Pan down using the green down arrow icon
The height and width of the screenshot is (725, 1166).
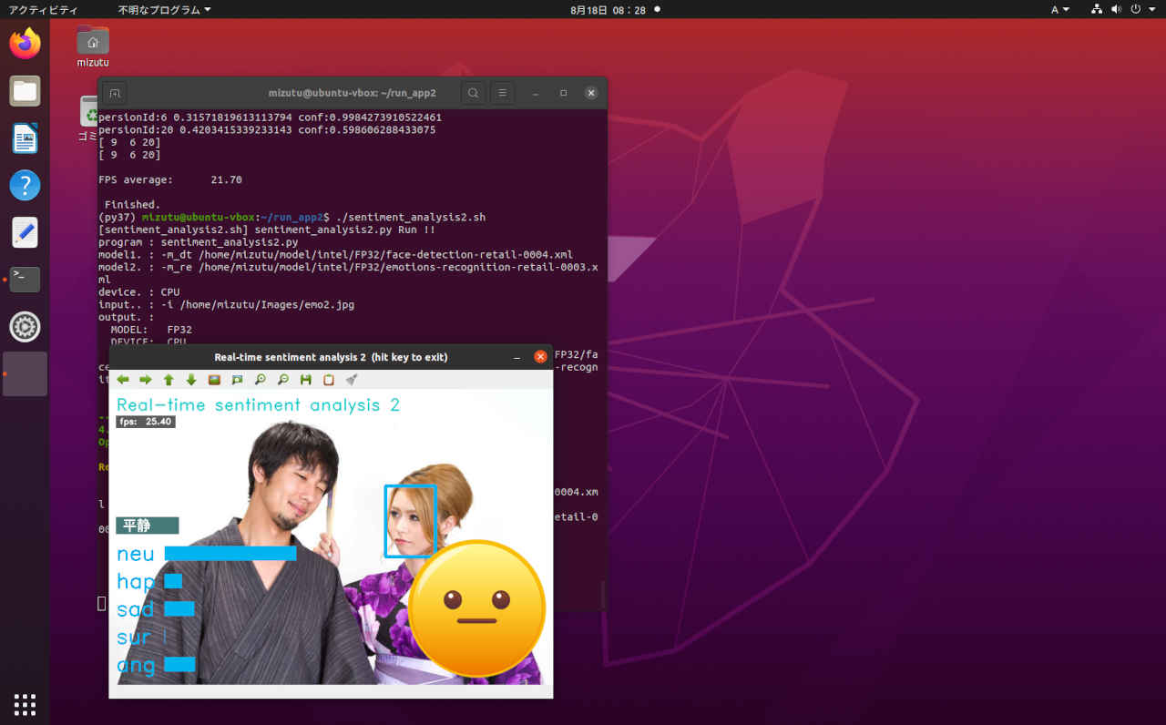point(191,380)
